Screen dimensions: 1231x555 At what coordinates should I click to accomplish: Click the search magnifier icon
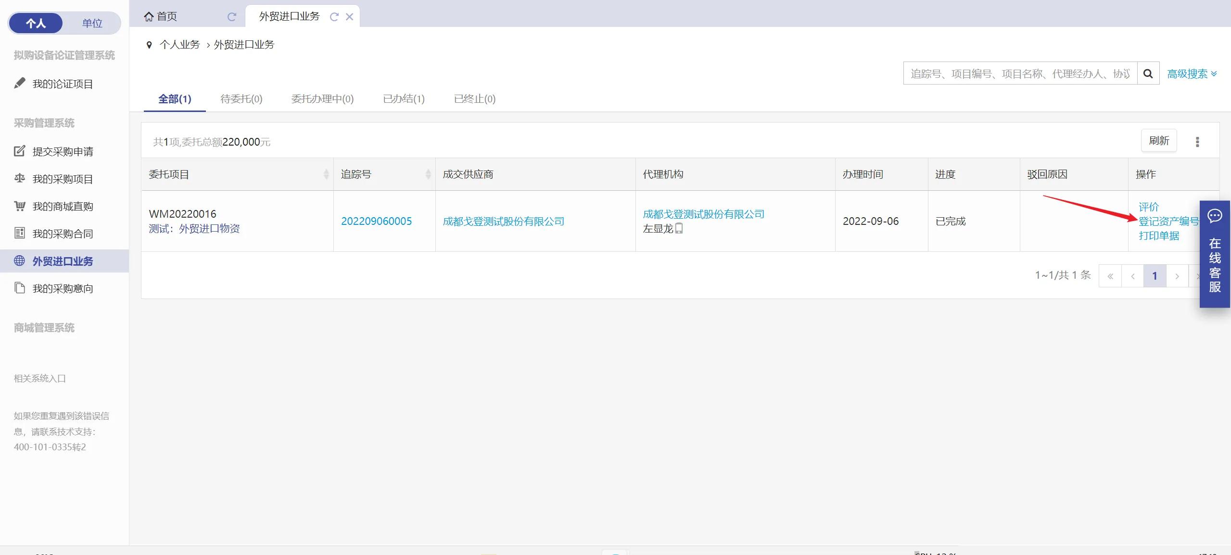coord(1148,74)
